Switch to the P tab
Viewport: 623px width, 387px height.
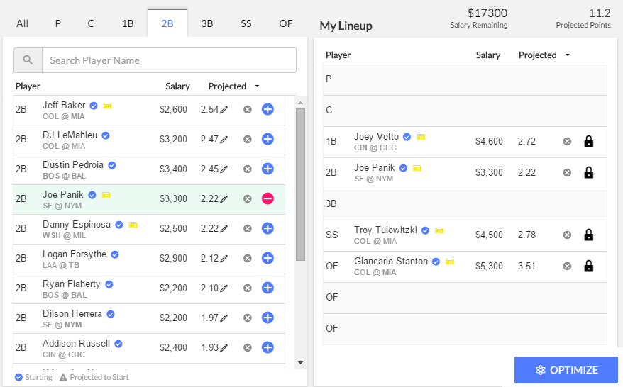pyautogui.click(x=58, y=23)
